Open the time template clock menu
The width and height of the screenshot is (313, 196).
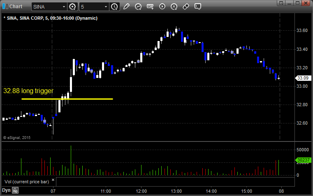[x=114, y=7]
